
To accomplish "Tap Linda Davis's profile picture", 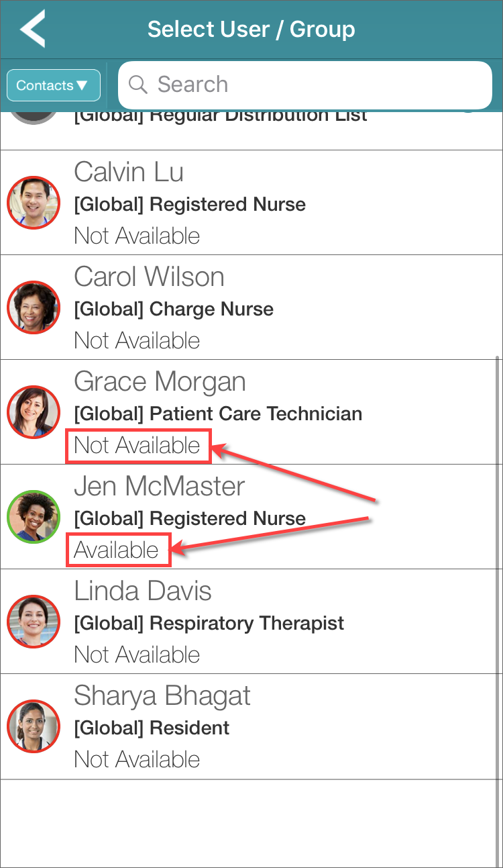I will click(34, 622).
